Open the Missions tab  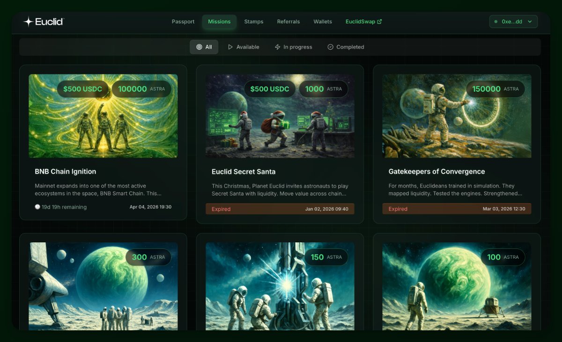coord(219,22)
